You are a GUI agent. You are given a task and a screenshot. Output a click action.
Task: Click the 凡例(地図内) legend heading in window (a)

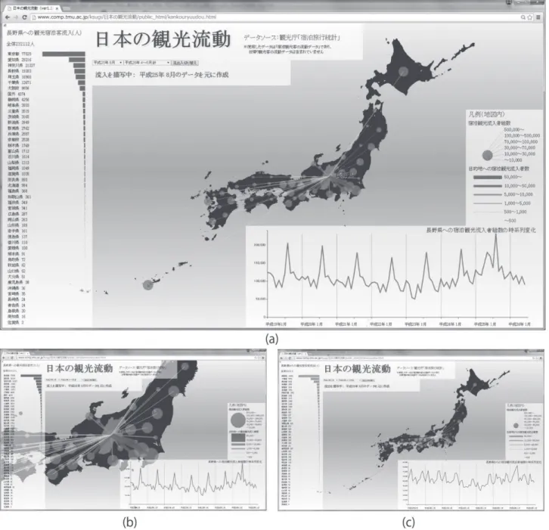(487, 114)
